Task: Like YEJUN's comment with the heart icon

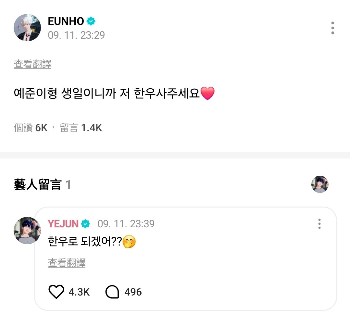Action: (x=56, y=292)
